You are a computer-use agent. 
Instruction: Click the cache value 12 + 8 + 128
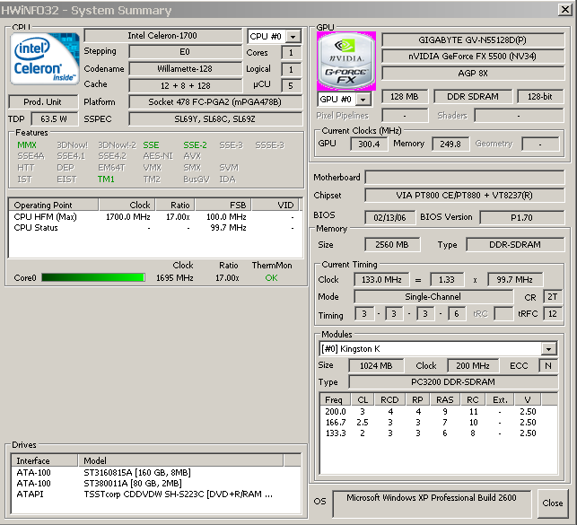tap(185, 86)
